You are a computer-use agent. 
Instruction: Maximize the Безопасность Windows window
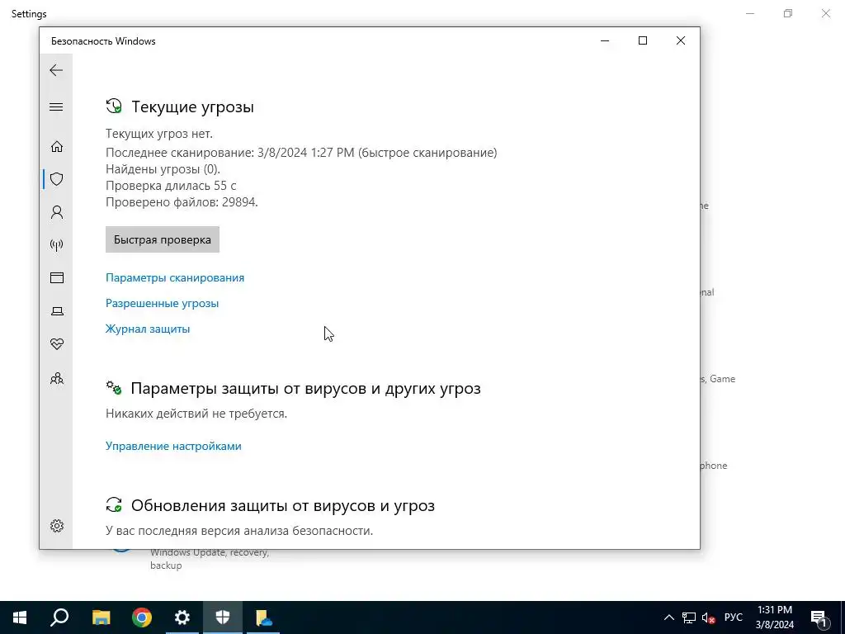click(642, 40)
